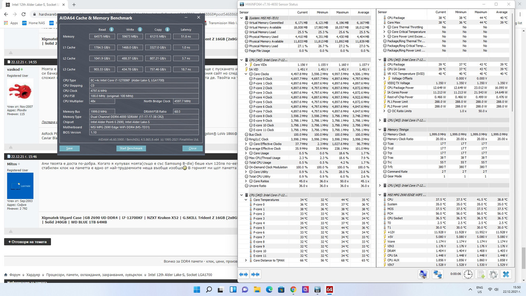Viewport: 526px width, 296px height.
Task: Collapse the MSI MPG Z690 EDGE WIFI group
Action: [380, 195]
